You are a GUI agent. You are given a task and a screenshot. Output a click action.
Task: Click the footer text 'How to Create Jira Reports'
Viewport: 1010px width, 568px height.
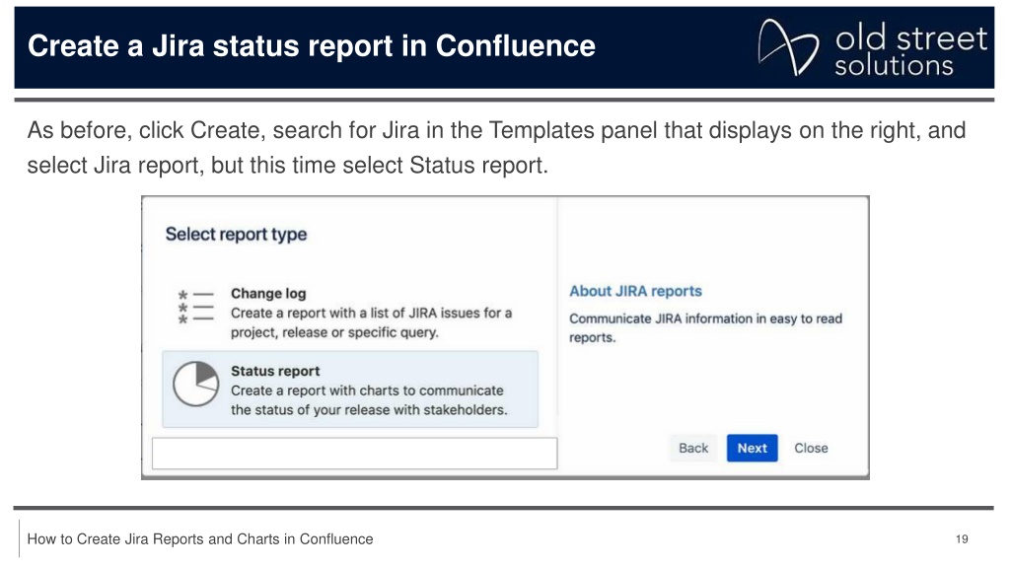click(x=199, y=539)
